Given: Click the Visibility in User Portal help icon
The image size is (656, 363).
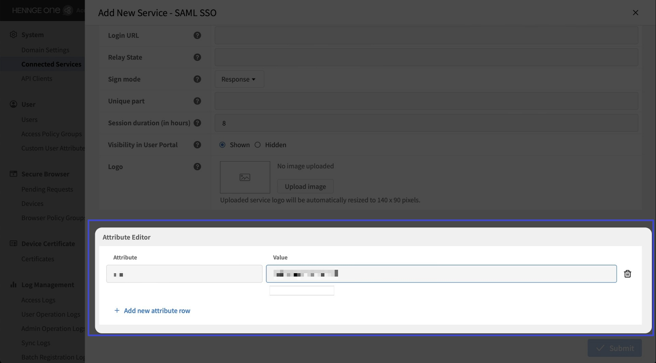Looking at the screenshot, I should 197,145.
